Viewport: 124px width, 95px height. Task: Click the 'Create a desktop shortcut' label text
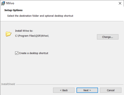pos(34,53)
